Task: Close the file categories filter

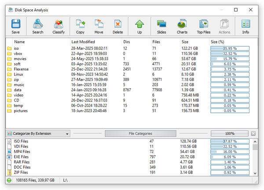Action: click(x=253, y=134)
